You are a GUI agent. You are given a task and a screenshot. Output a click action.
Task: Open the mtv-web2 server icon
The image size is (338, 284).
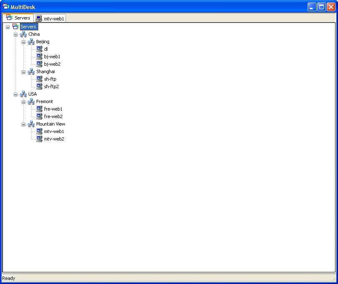(x=40, y=139)
